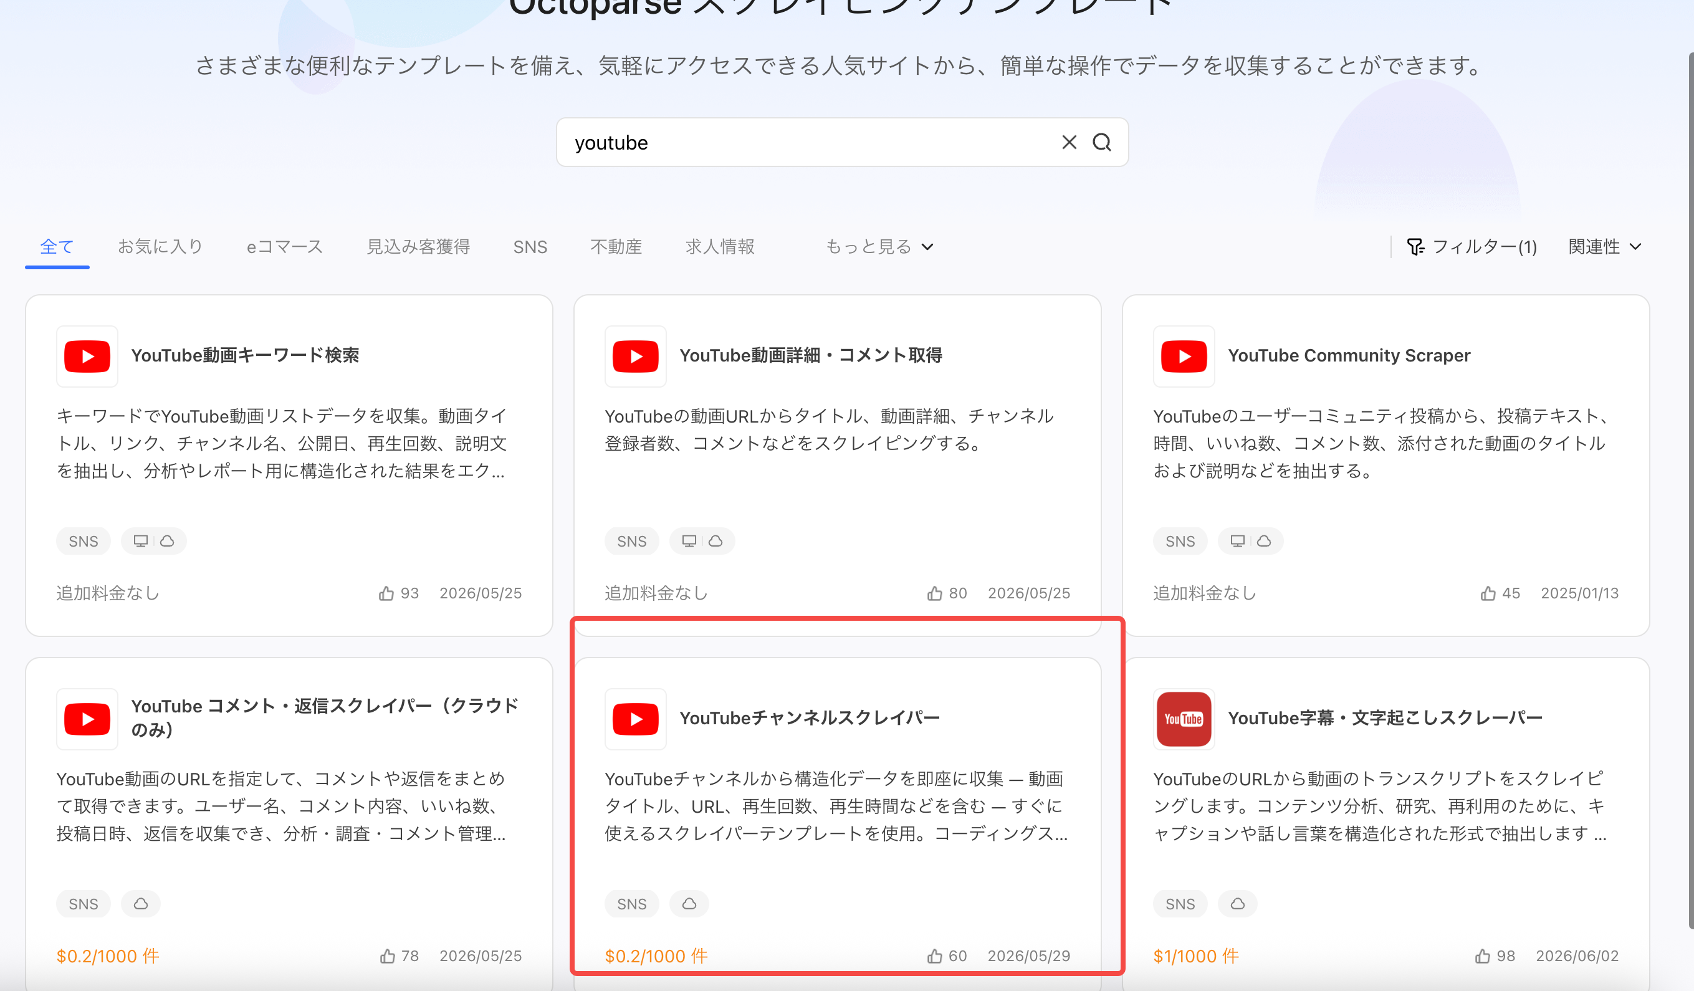
Task: Click the search magnifier icon
Action: pos(1102,142)
